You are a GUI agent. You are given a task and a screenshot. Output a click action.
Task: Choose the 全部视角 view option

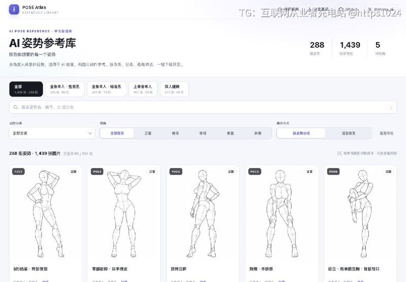click(117, 133)
